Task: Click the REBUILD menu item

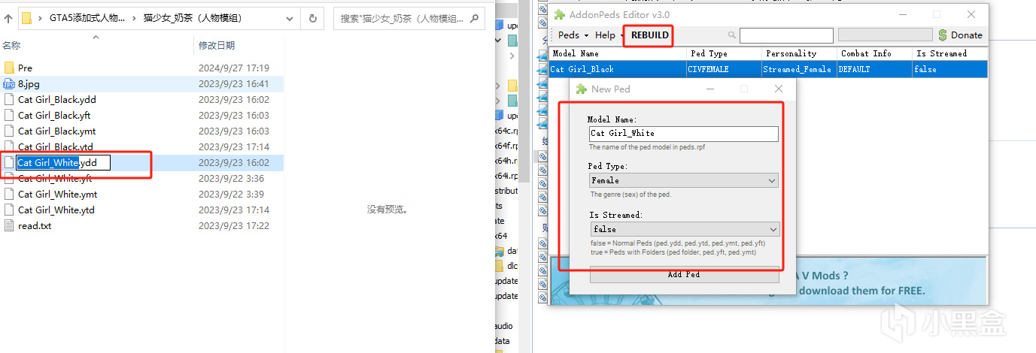Action: pyautogui.click(x=649, y=35)
